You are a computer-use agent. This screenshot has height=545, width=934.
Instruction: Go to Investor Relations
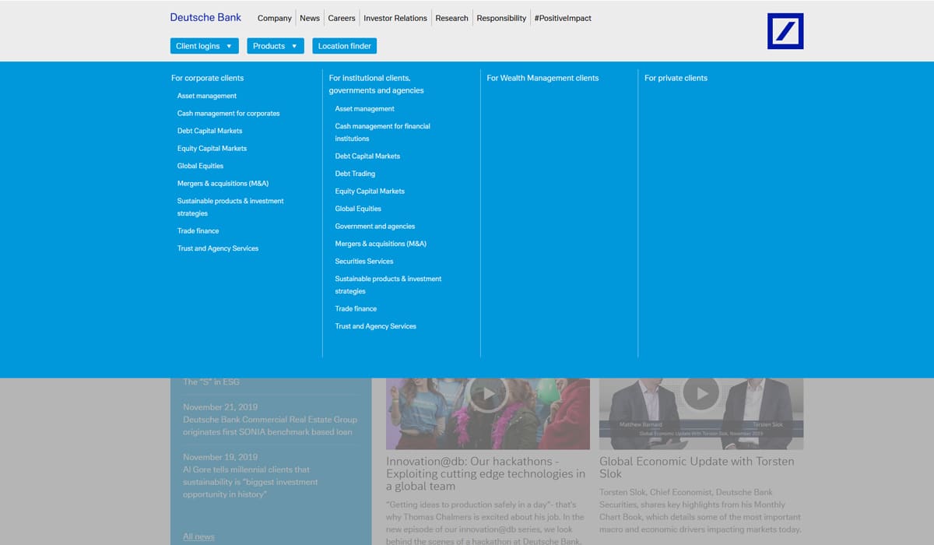tap(395, 18)
